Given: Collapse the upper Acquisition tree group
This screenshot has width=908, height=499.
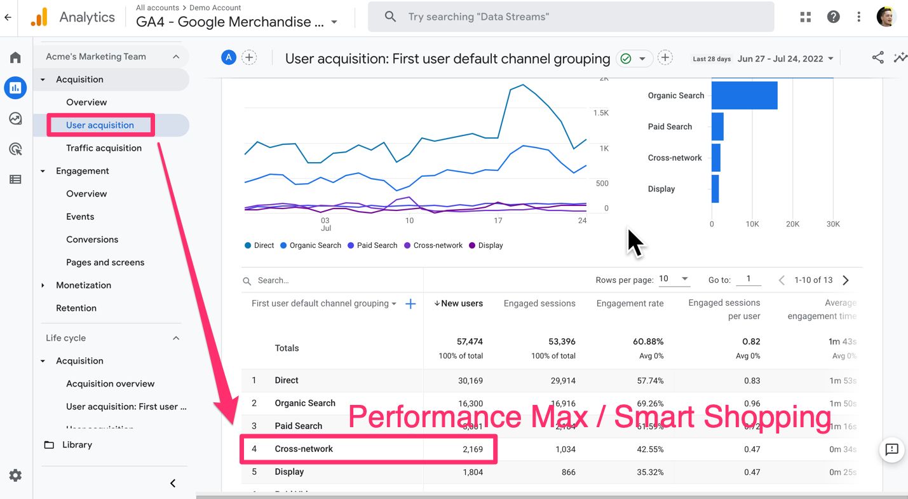Looking at the screenshot, I should [x=43, y=79].
